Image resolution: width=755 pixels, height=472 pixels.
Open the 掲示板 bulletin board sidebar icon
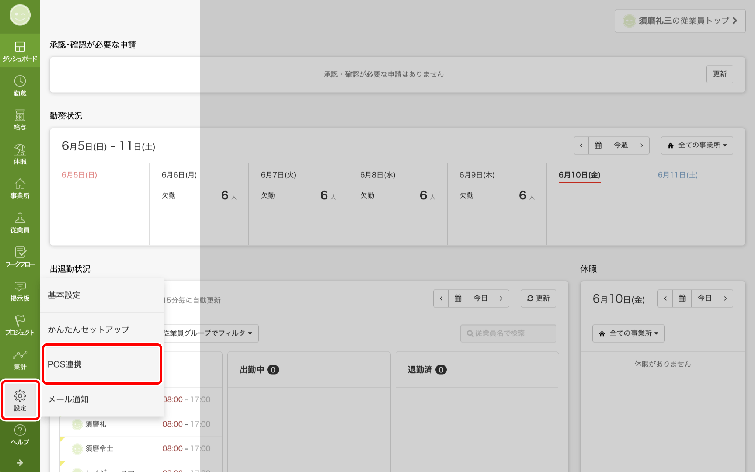[x=20, y=291]
